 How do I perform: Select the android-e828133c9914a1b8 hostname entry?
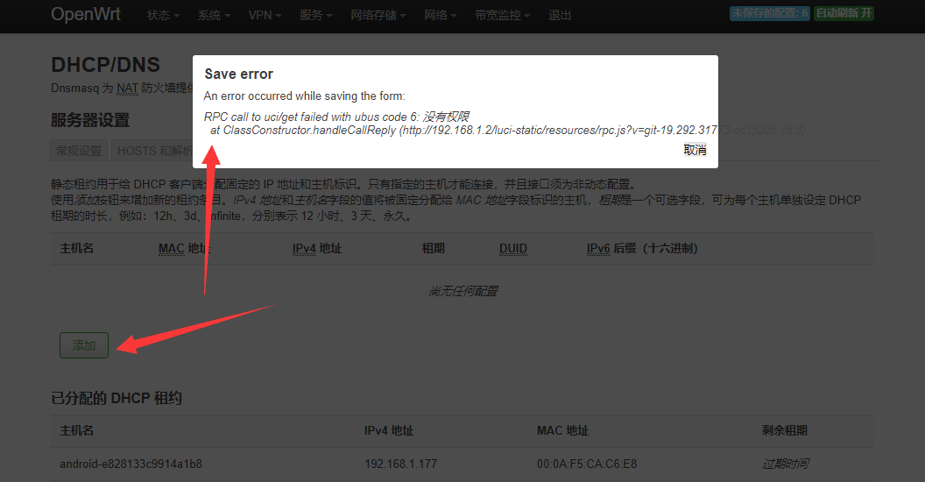(131, 464)
